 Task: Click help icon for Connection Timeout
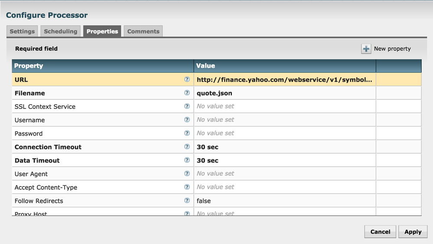coord(187,146)
